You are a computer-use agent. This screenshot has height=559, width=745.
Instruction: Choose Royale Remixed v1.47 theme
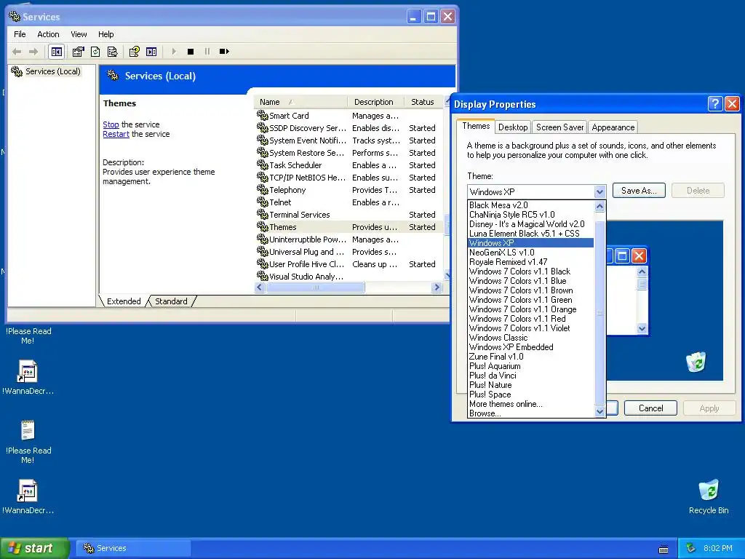[530, 262]
